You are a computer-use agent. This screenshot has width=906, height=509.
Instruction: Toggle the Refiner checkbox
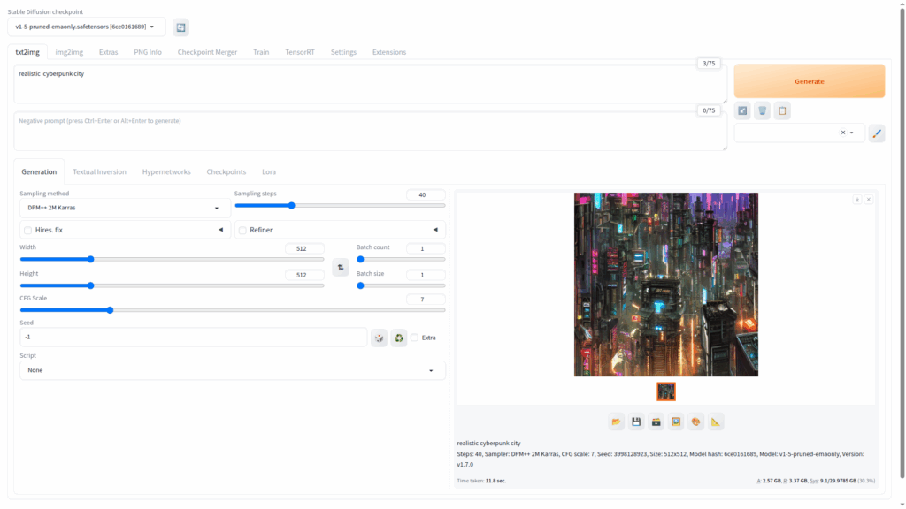(x=242, y=230)
